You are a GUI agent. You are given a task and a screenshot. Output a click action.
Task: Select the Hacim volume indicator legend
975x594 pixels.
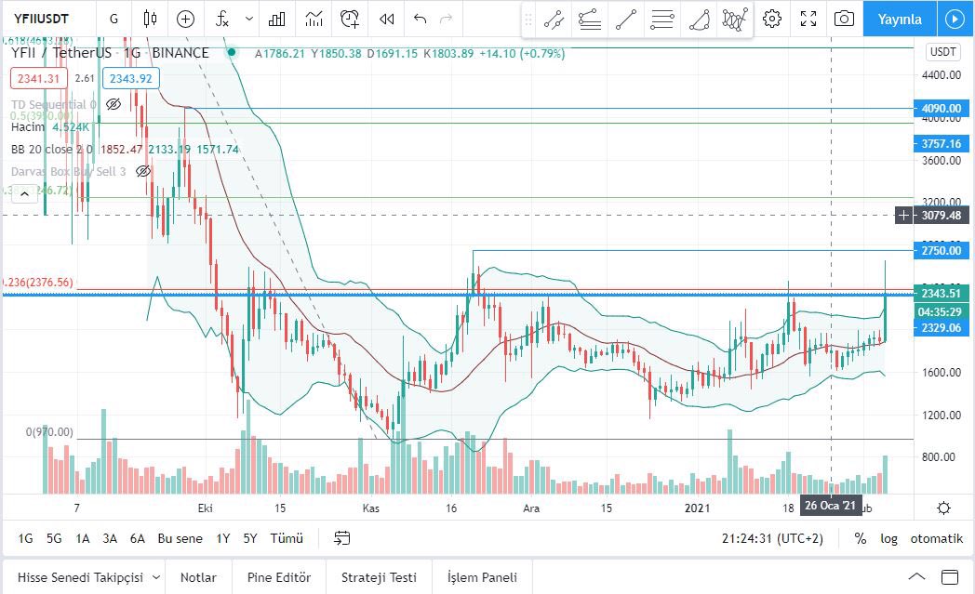(x=27, y=126)
